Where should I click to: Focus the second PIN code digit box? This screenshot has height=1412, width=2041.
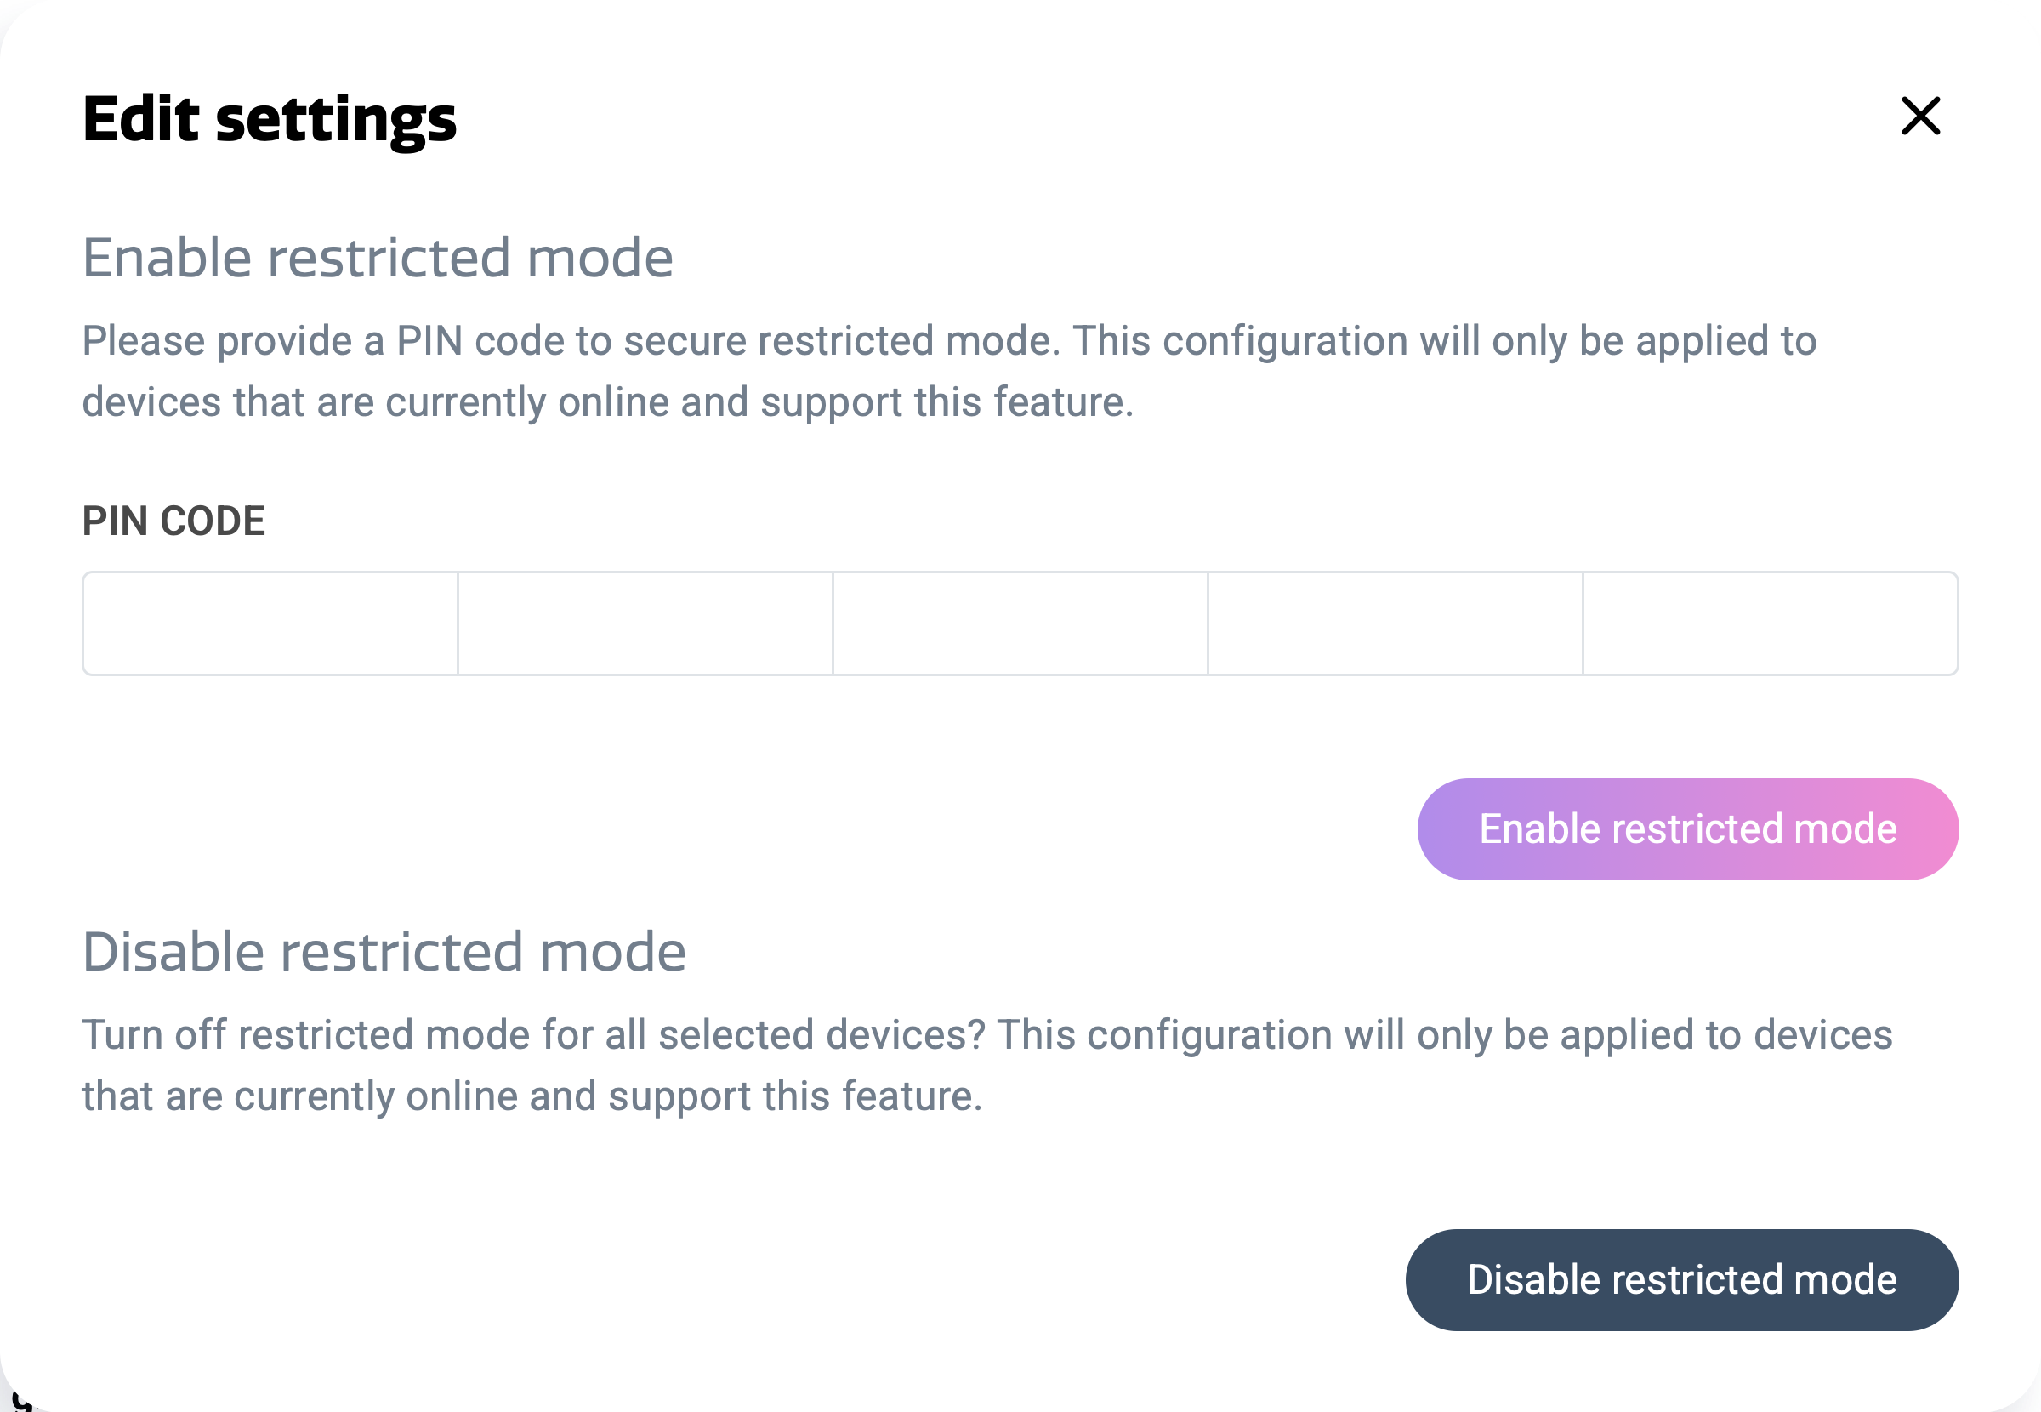point(645,623)
